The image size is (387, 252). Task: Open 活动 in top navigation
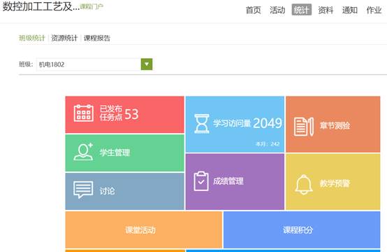click(x=277, y=10)
